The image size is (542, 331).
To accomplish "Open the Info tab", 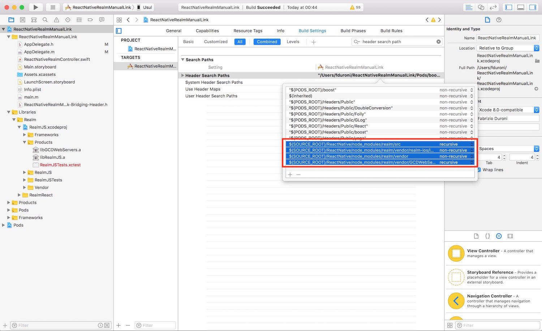I will (281, 31).
